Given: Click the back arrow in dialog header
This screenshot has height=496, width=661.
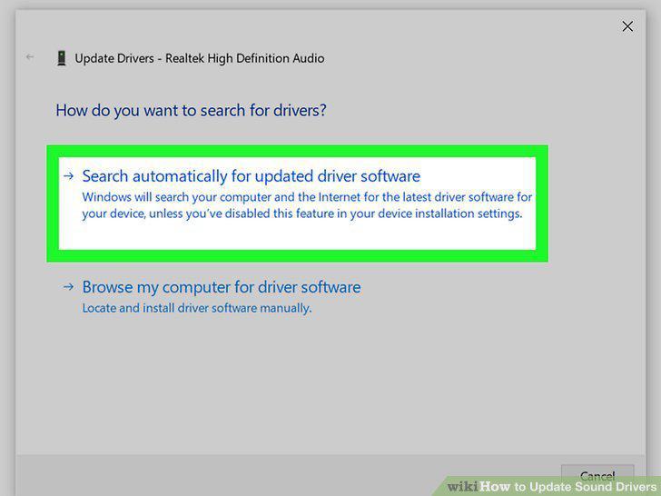Looking at the screenshot, I should tap(29, 57).
